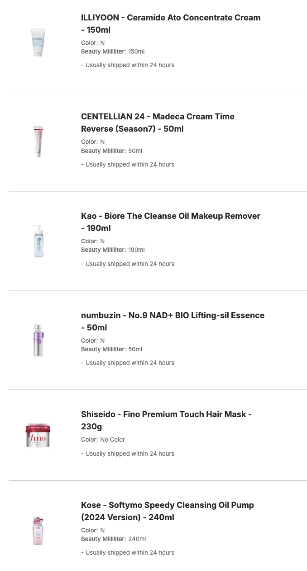
Task: Click the shipping note under ILLIYOON cream
Action: point(128,65)
